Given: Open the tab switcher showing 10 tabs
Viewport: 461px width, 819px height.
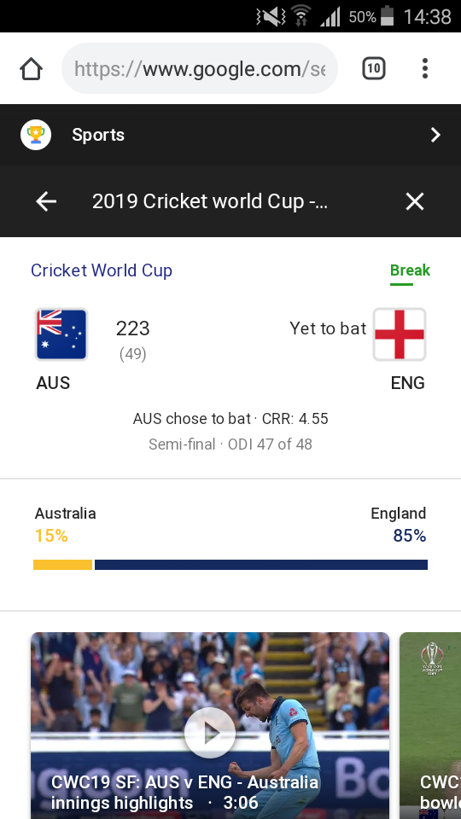Looking at the screenshot, I should tap(374, 68).
